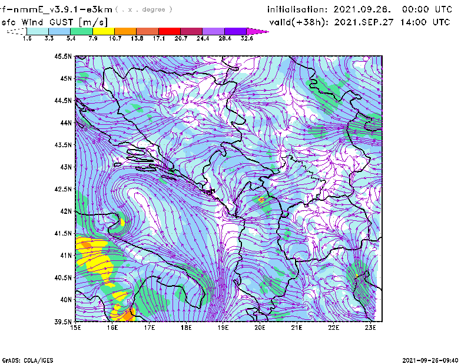Click the legend value 1.6
This screenshot has width=471, height=364.
(x=27, y=38)
